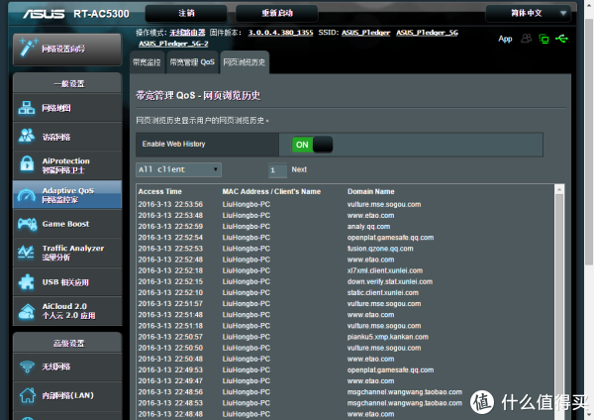594x420 pixels.
Task: Click the ASUS logo
Action: [44, 14]
